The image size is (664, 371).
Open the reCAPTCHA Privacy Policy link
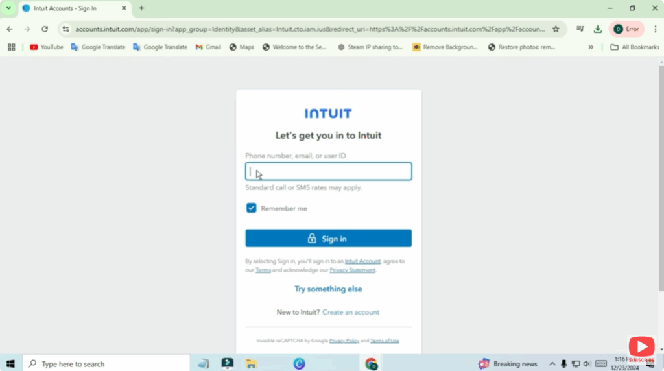point(344,341)
